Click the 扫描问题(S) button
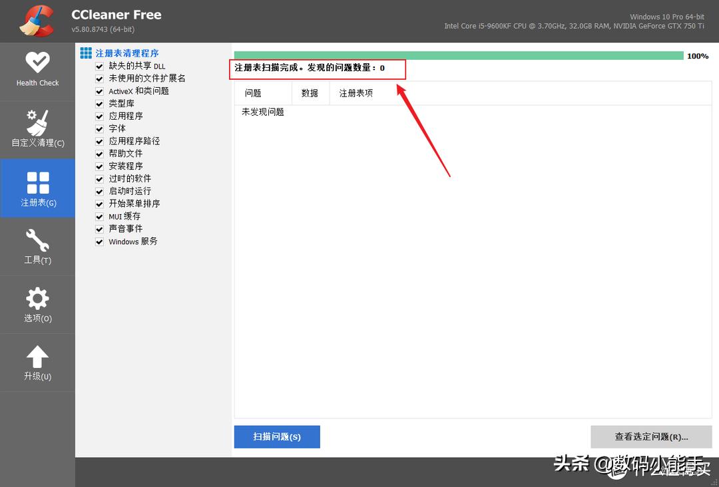719x487 pixels. tap(277, 436)
